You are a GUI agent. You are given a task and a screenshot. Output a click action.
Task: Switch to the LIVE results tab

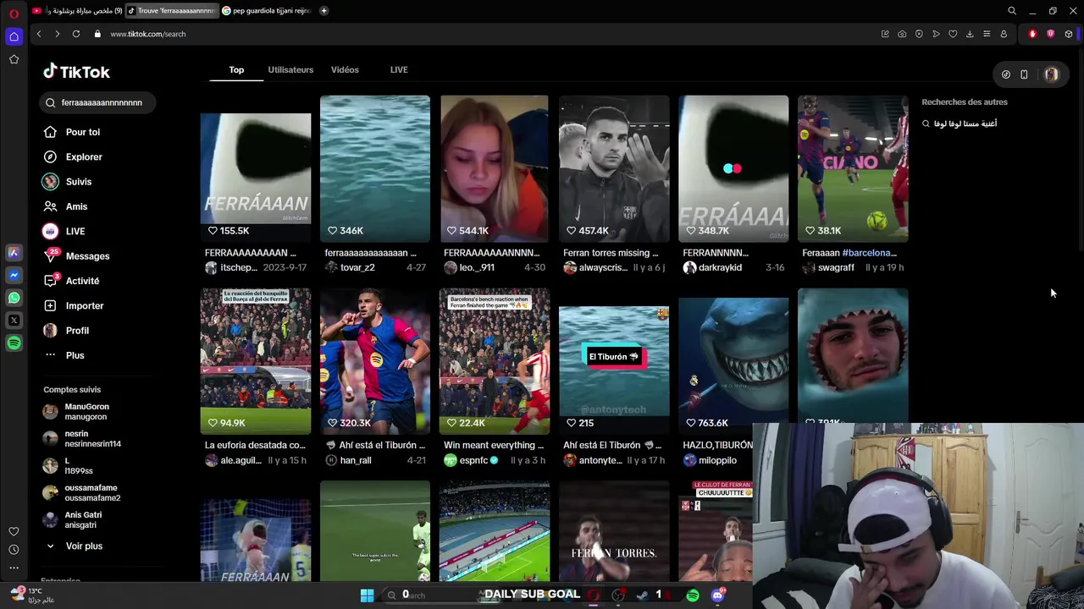(399, 69)
